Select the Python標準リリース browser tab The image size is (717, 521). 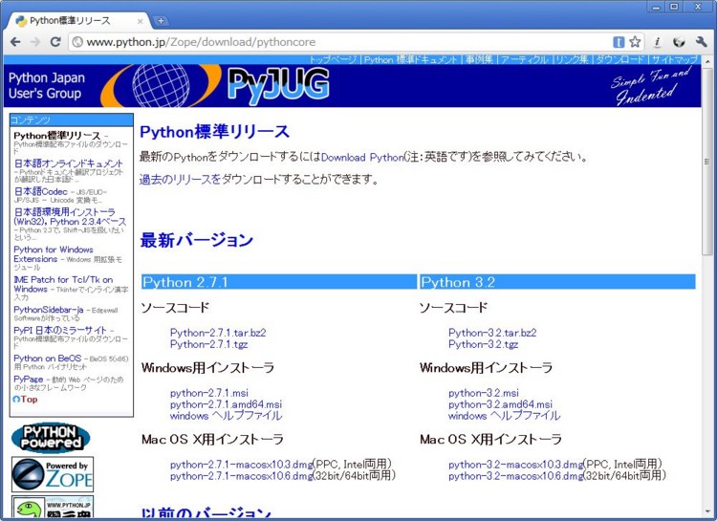tap(77, 21)
